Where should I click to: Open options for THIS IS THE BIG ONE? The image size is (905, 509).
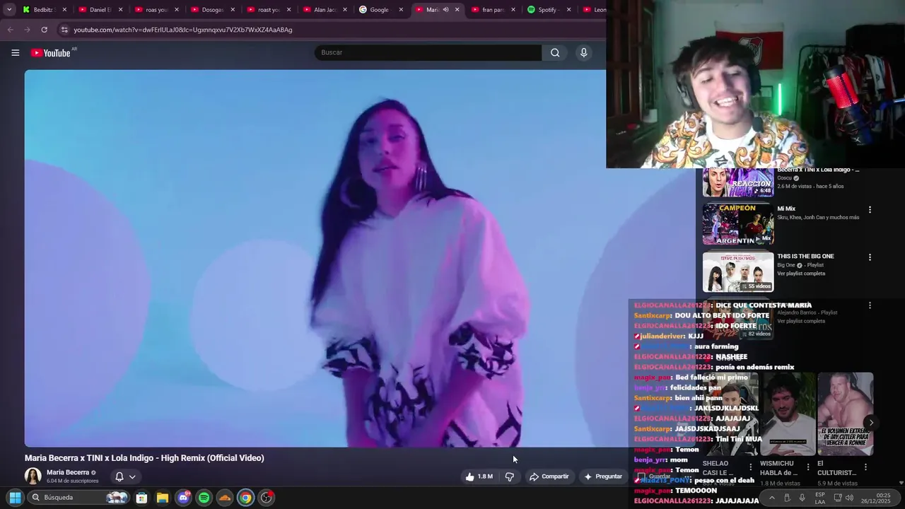pos(870,257)
